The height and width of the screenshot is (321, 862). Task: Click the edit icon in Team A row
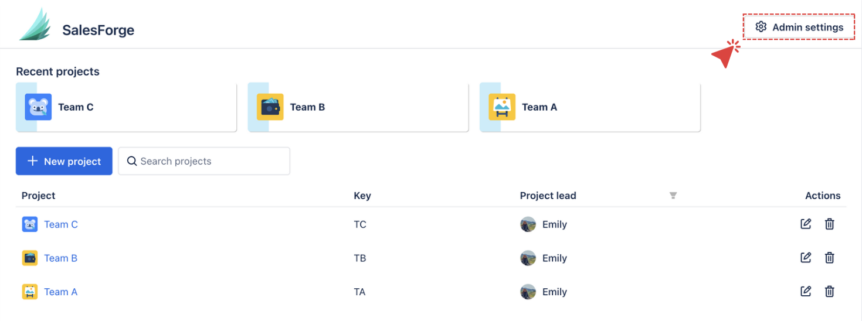pyautogui.click(x=806, y=291)
